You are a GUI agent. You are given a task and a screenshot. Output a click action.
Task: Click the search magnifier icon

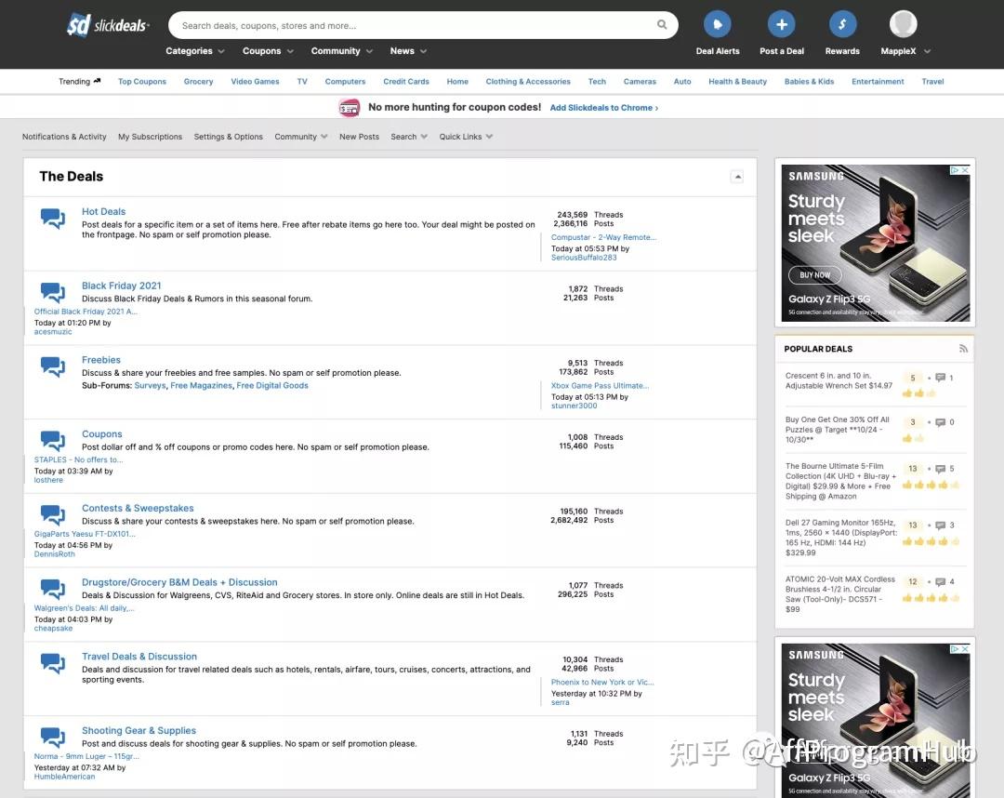pos(662,25)
